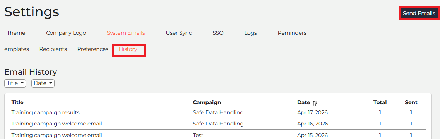Sort by the Title column header

tap(17, 103)
